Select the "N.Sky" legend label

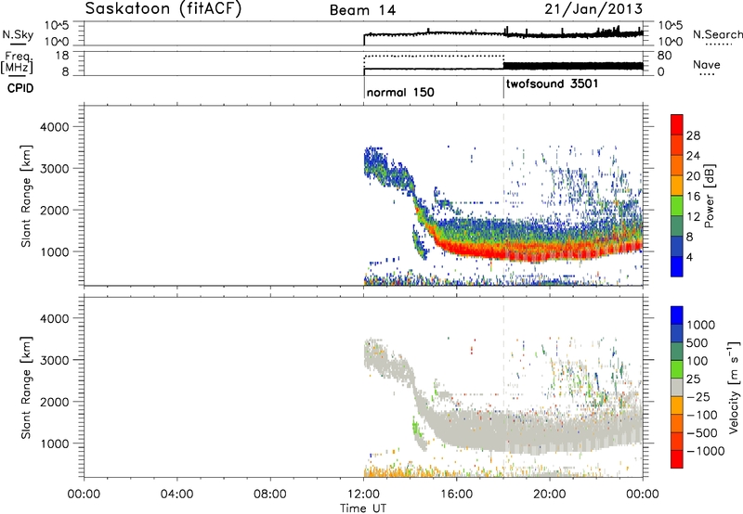[x=18, y=34]
